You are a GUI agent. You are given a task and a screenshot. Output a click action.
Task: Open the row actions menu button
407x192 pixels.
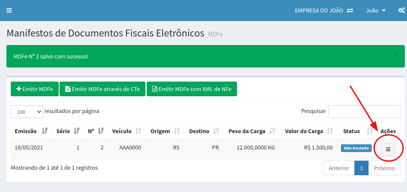tap(388, 149)
